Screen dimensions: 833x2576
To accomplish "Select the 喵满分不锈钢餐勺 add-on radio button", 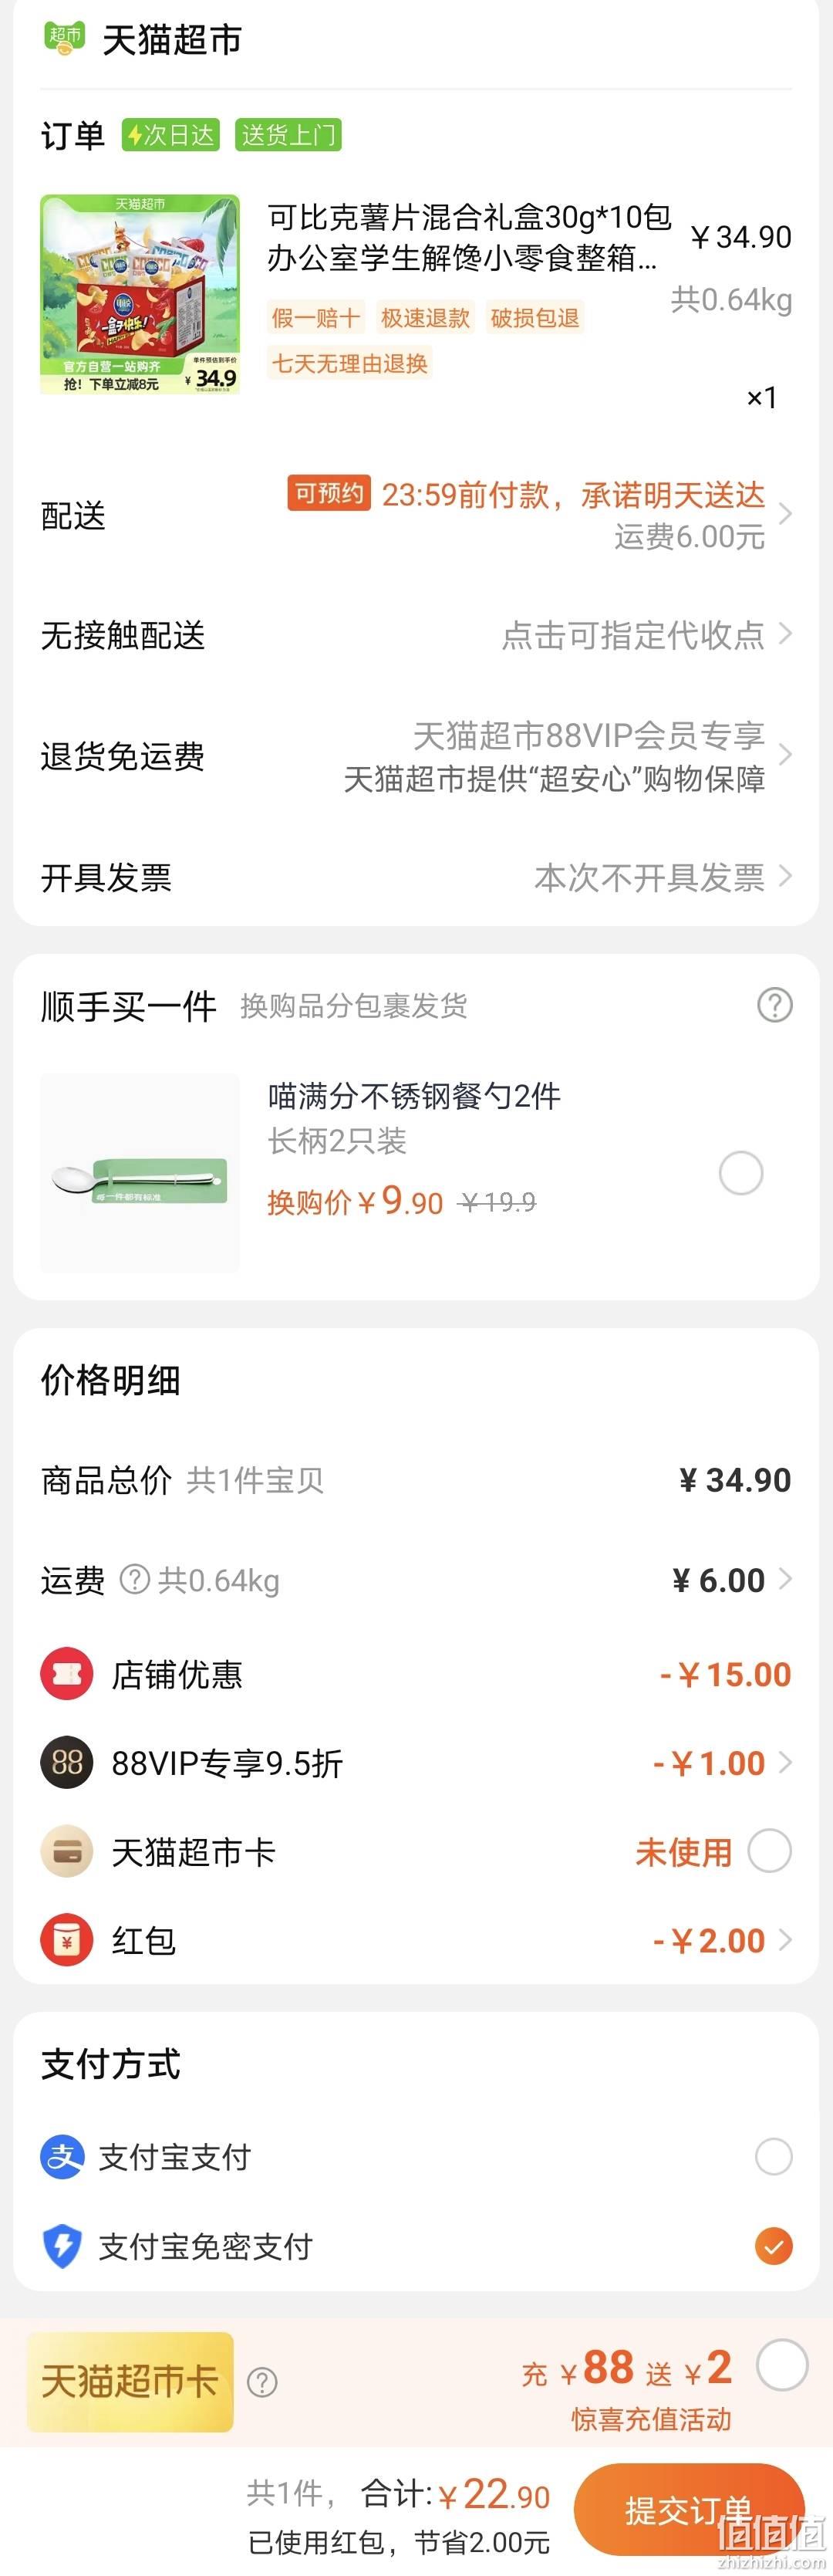I will [741, 1173].
